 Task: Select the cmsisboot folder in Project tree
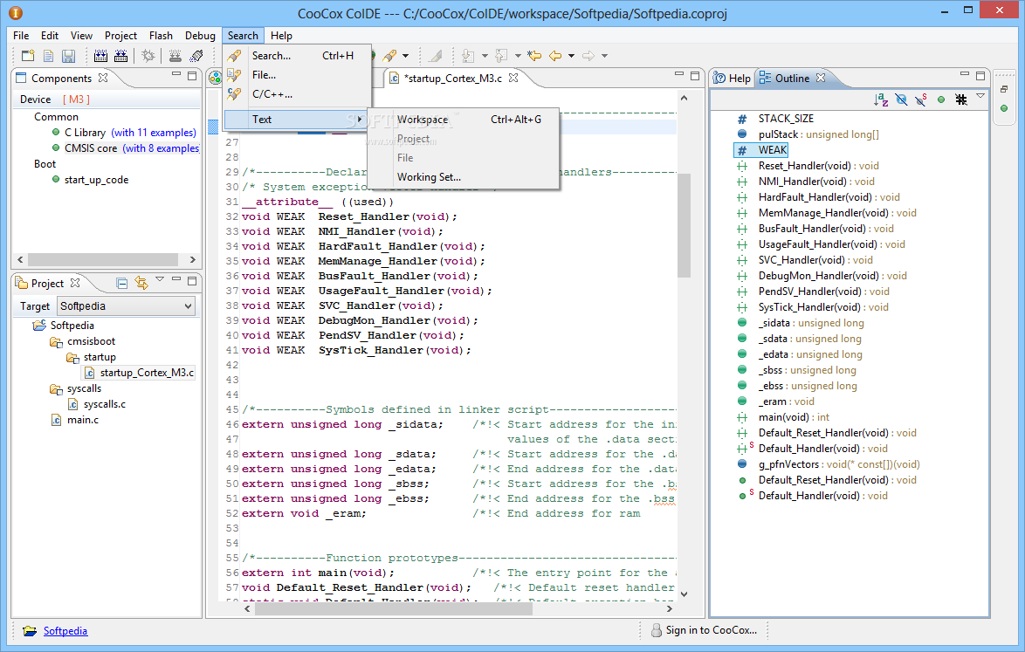tap(91, 341)
